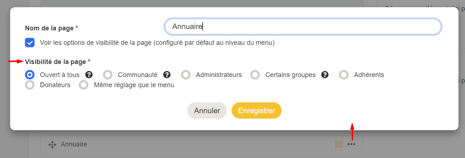The width and height of the screenshot is (465, 158).
Task: Uncheck the page visibility options checkbox
Action: coord(30,43)
